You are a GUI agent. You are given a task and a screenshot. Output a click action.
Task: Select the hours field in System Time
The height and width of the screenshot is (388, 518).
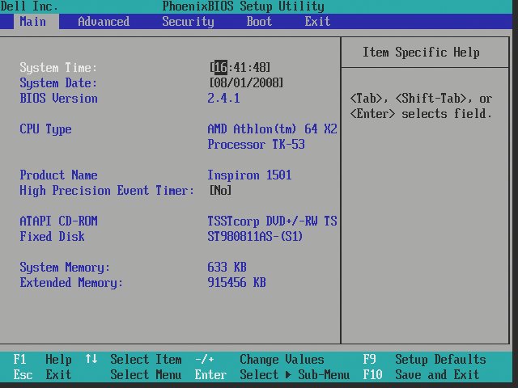(220, 68)
